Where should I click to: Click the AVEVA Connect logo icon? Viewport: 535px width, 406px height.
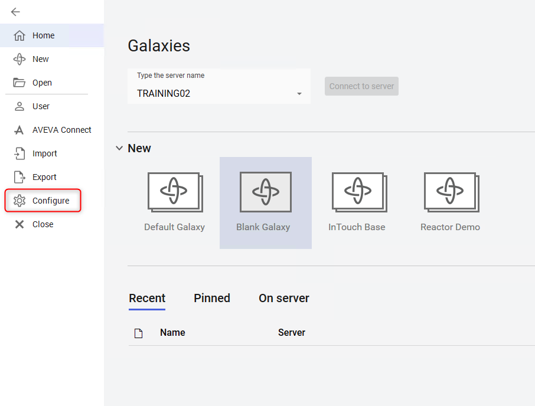click(19, 130)
